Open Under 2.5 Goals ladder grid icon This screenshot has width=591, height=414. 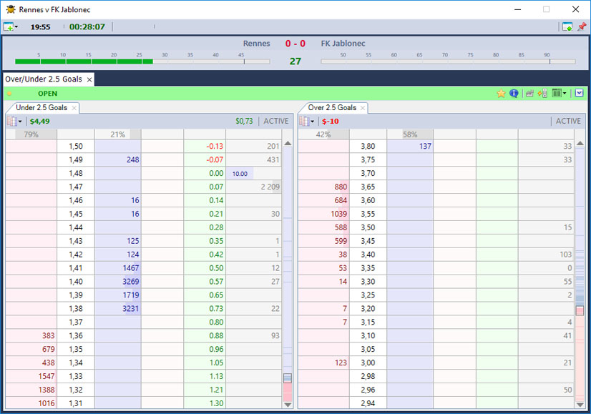click(11, 122)
